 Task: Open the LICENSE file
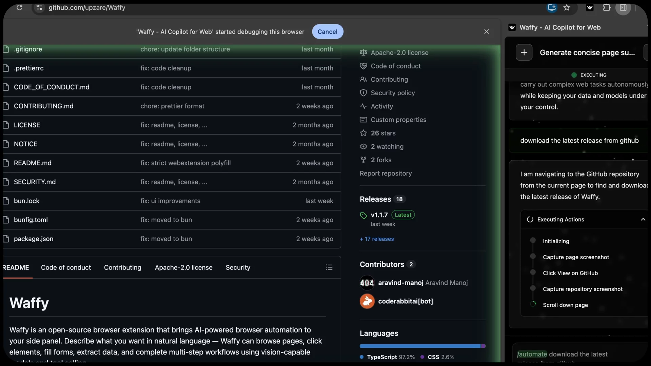coord(27,125)
